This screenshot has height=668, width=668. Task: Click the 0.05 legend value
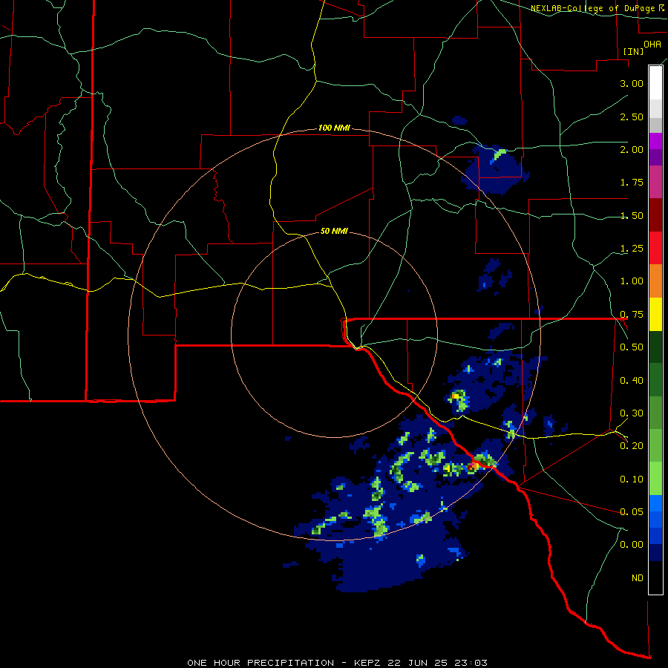(x=632, y=511)
